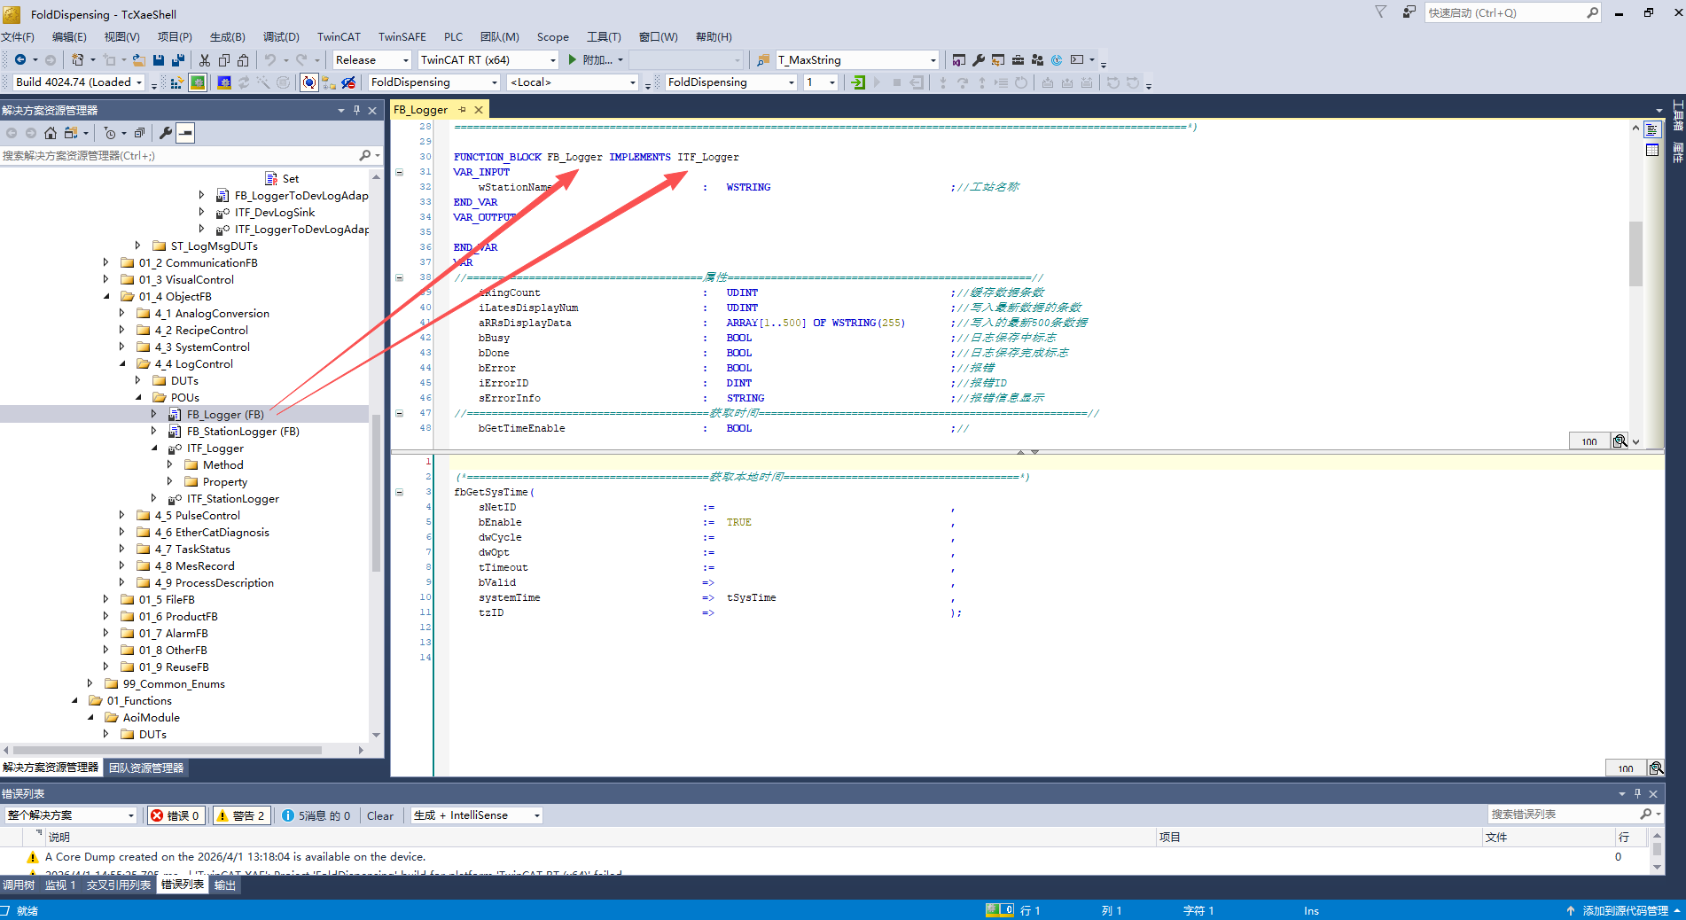Image resolution: width=1686 pixels, height=920 pixels.
Task: Click the Solution Explorer horizontal scrollbar
Action: 168,750
